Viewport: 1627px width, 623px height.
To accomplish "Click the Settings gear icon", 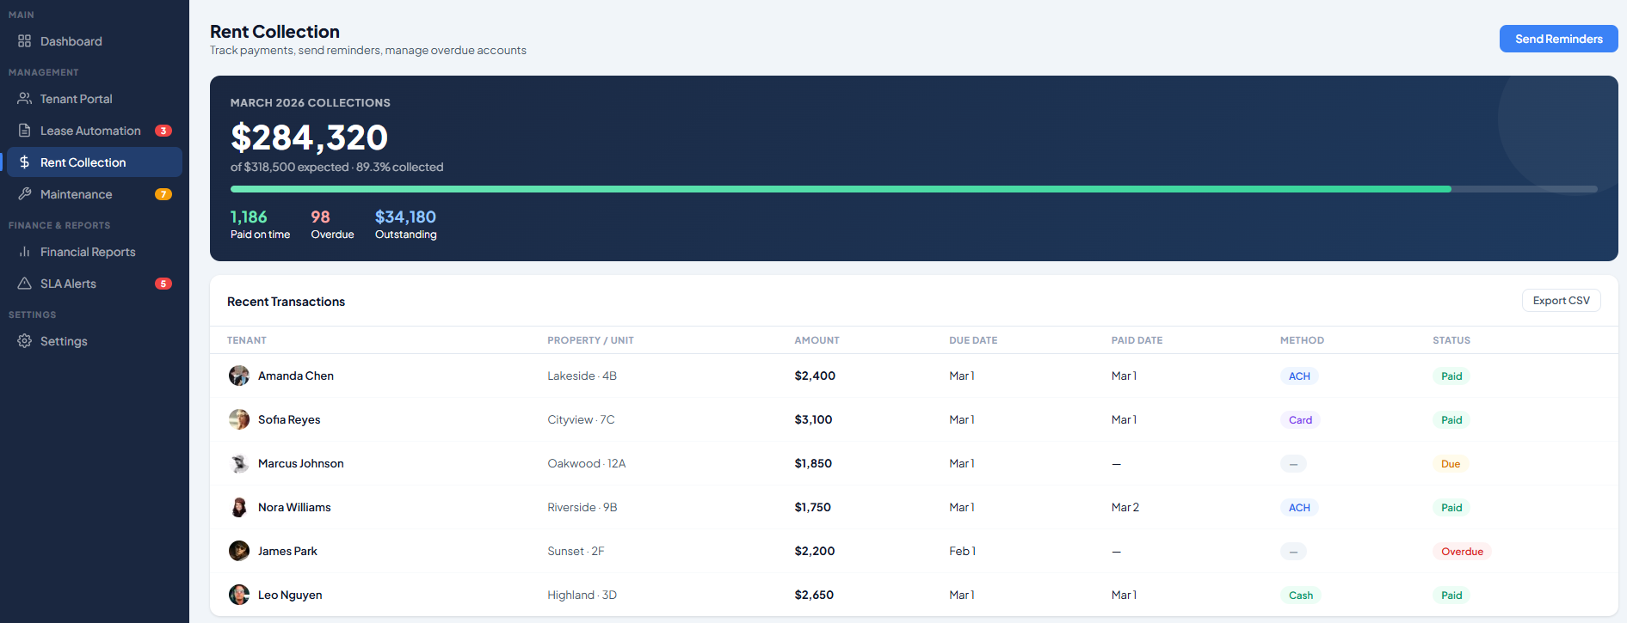I will click(24, 341).
